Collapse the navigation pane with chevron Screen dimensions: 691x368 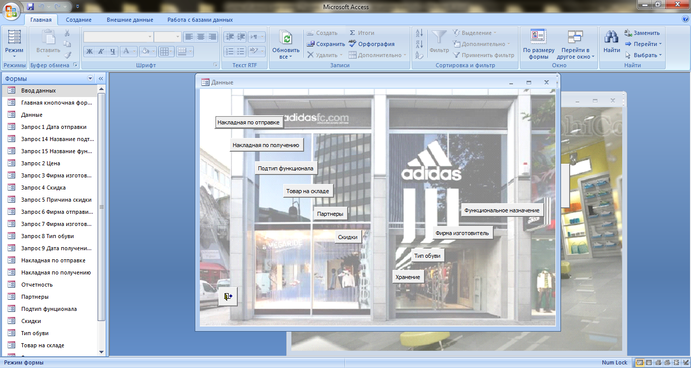click(x=100, y=78)
